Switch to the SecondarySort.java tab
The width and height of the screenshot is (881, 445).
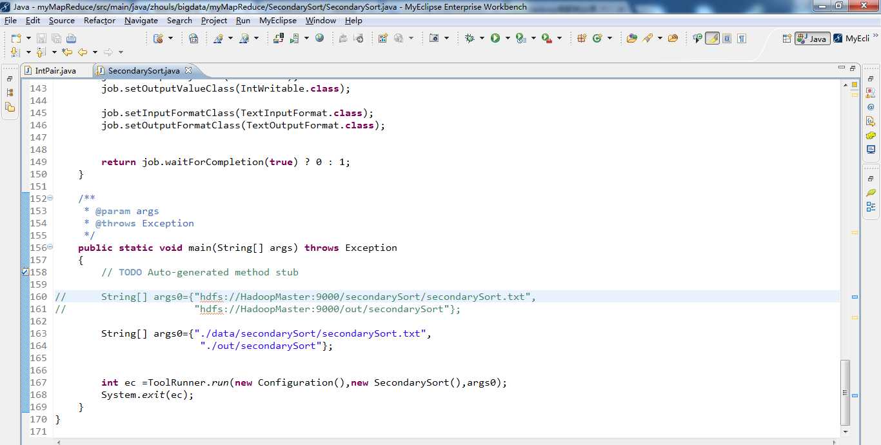tap(143, 70)
